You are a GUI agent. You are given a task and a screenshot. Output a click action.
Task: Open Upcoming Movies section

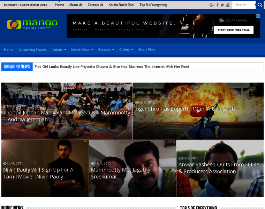33,49
